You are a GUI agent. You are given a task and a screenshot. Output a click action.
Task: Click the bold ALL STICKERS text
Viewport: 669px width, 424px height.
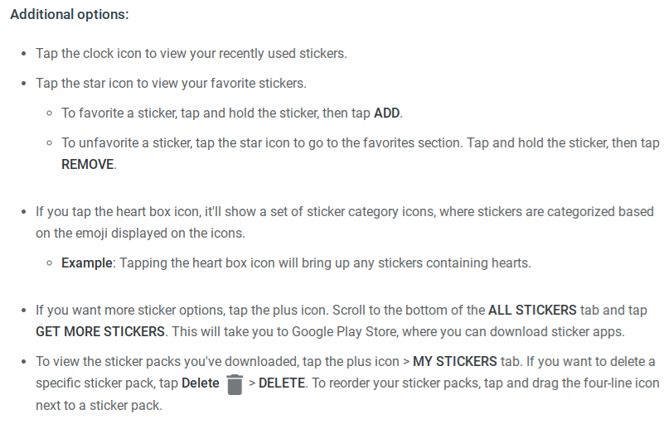click(532, 310)
